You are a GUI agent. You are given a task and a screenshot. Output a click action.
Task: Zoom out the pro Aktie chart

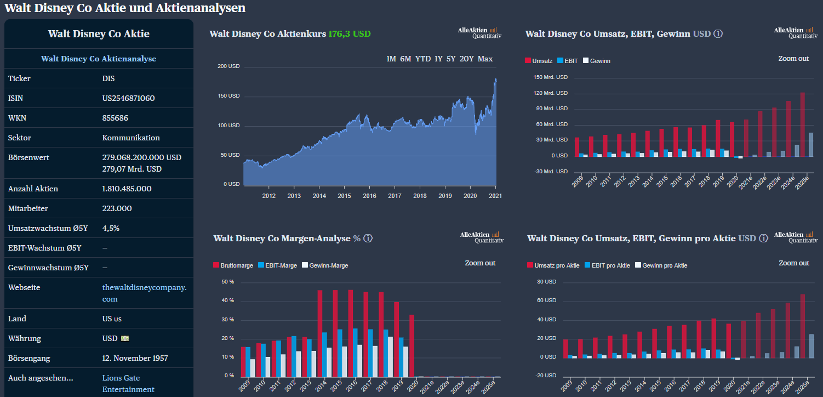(794, 263)
